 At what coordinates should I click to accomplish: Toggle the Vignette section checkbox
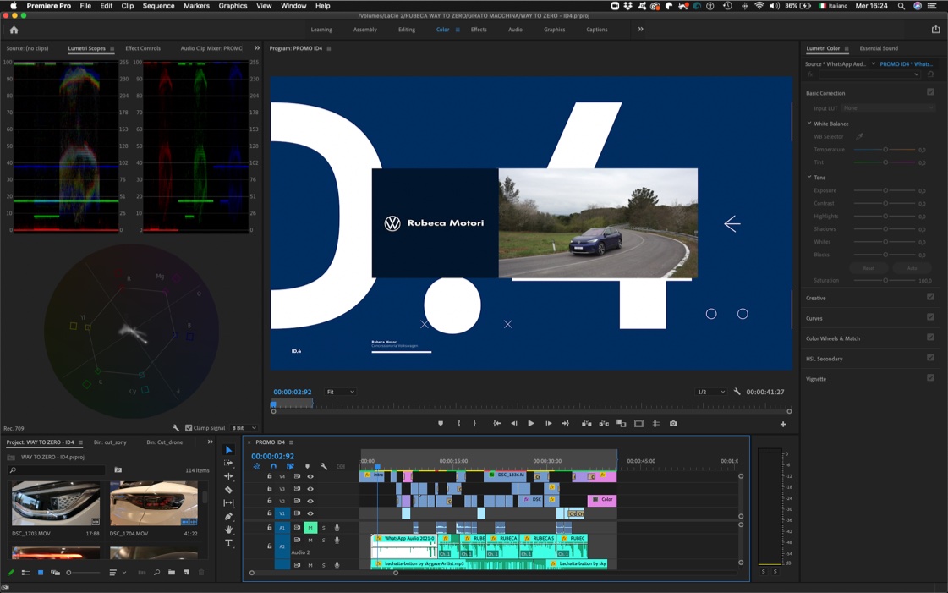[x=930, y=378]
